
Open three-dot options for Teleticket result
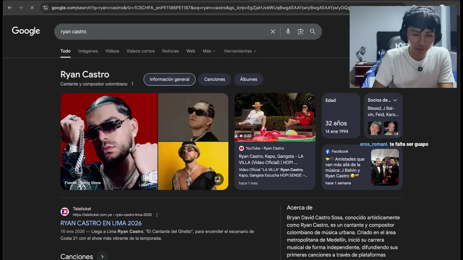coord(157,215)
